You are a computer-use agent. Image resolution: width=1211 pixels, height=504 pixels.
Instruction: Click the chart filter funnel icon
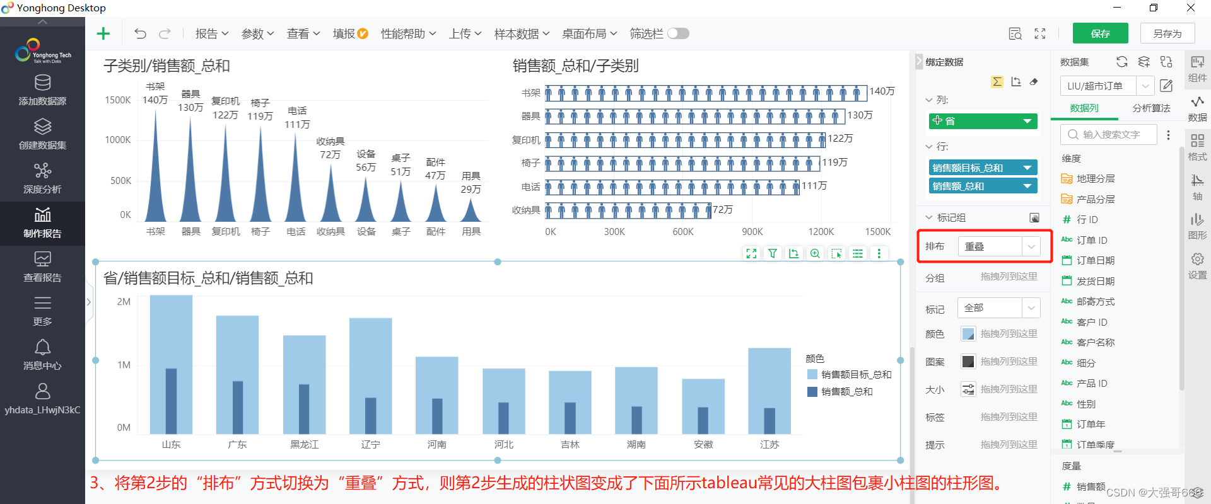(773, 253)
